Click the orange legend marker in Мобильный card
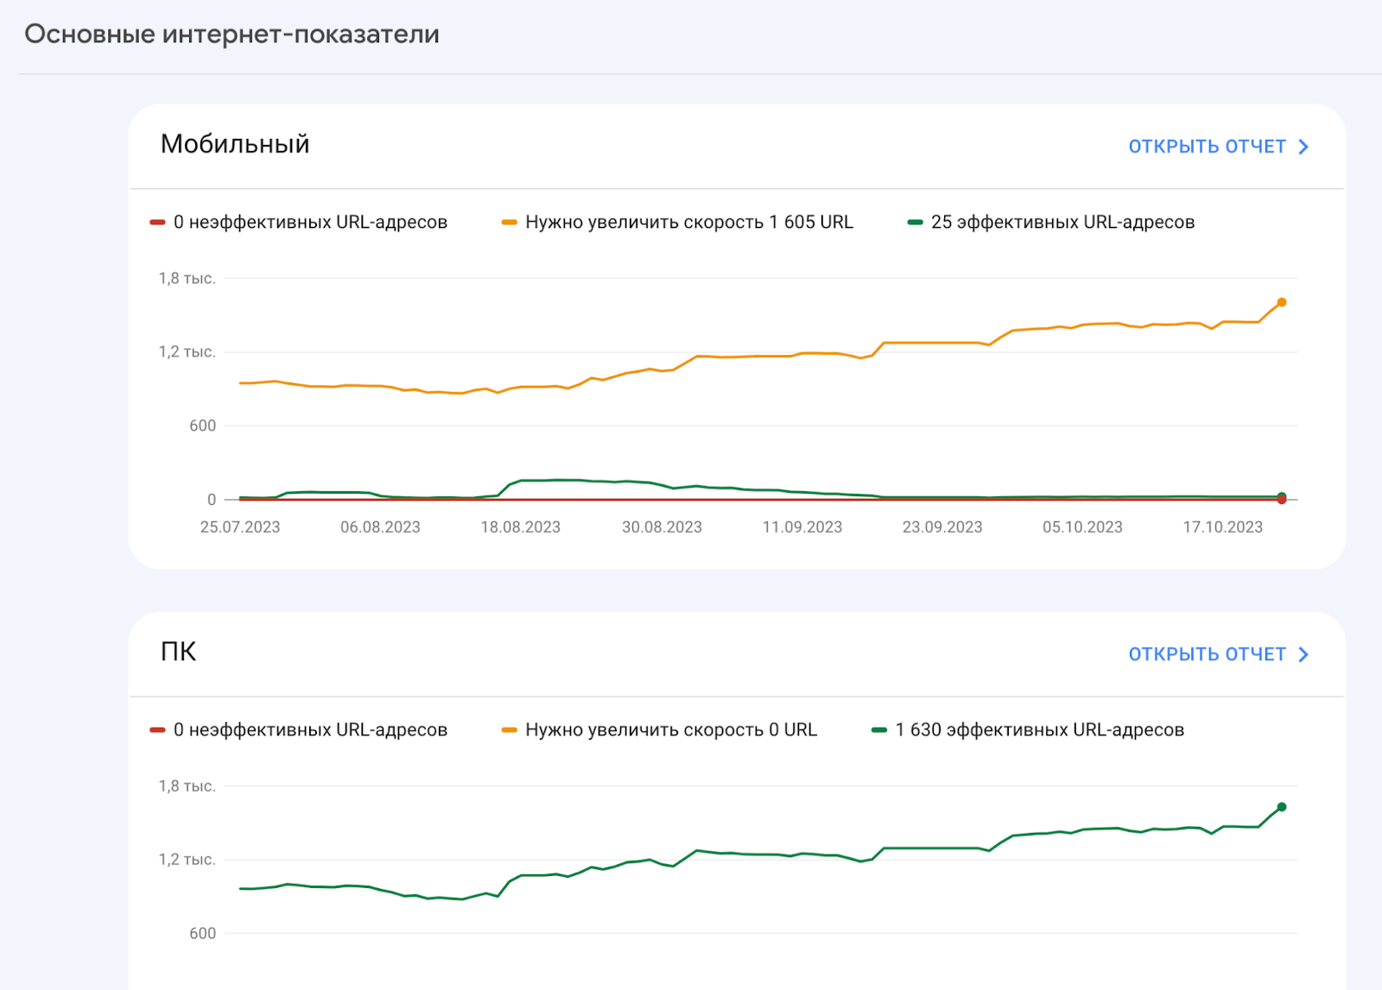1382x990 pixels. (510, 223)
